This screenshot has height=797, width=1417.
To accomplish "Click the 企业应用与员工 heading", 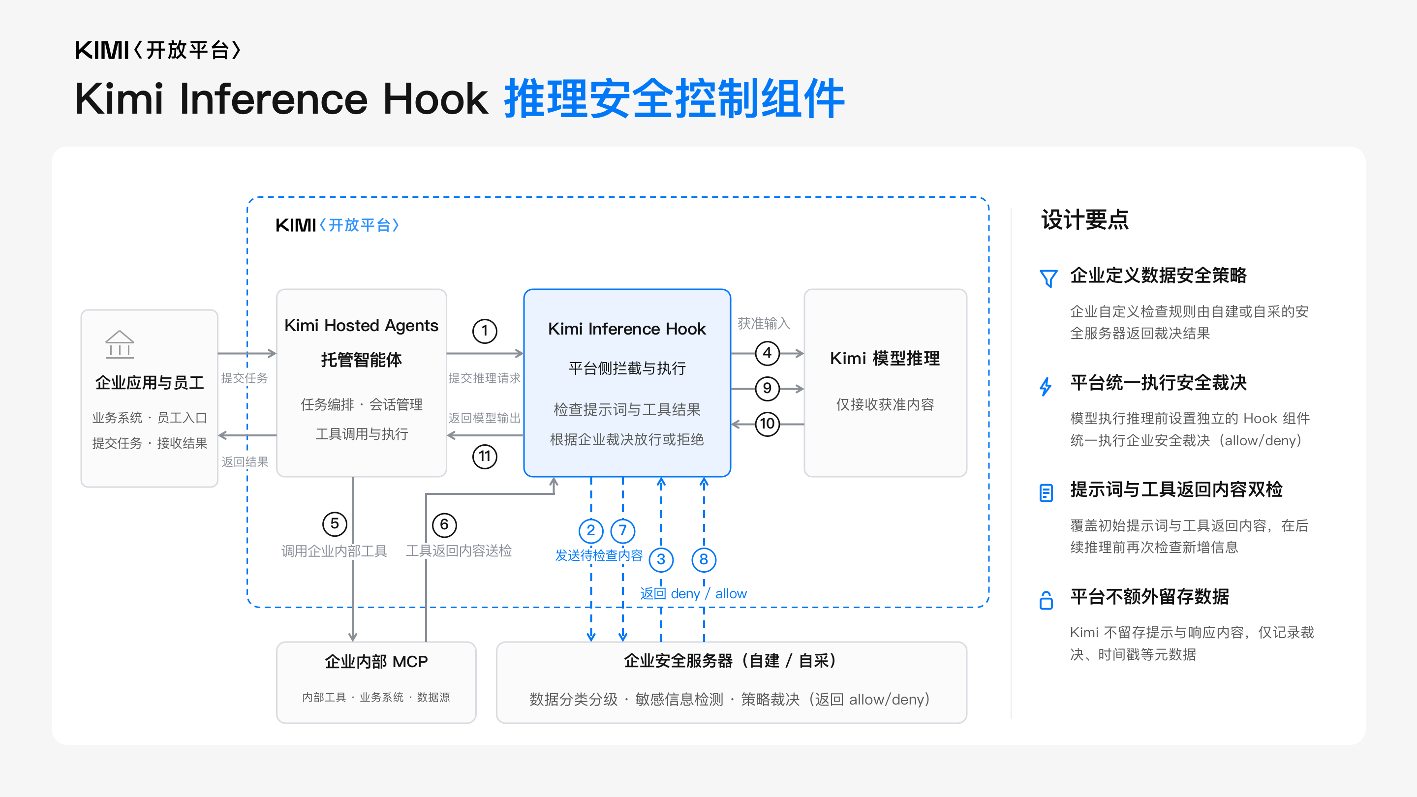I will pyautogui.click(x=150, y=382).
